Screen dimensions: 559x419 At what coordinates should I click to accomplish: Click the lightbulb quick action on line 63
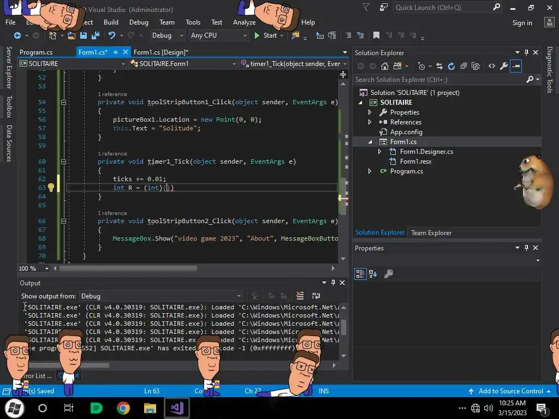[51, 188]
